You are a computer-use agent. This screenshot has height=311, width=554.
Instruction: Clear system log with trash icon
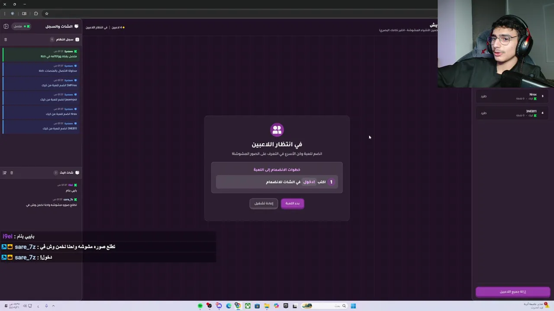6,40
